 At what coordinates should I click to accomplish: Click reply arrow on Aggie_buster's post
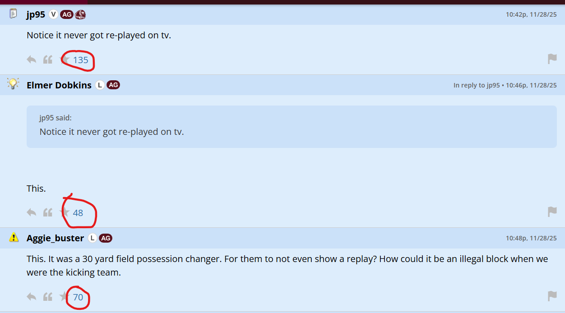click(x=31, y=297)
